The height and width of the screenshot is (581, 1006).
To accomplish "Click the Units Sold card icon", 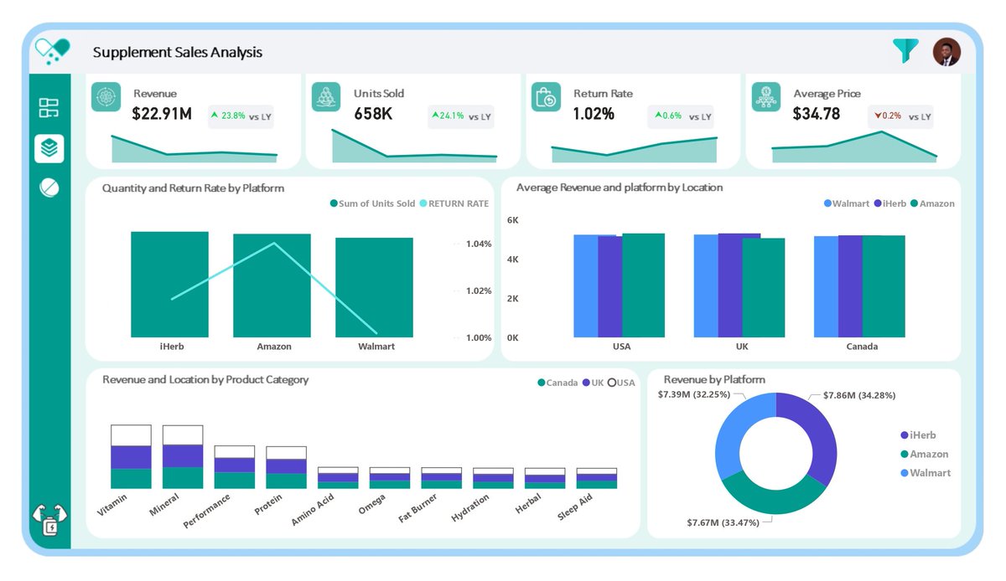I will pyautogui.click(x=325, y=96).
